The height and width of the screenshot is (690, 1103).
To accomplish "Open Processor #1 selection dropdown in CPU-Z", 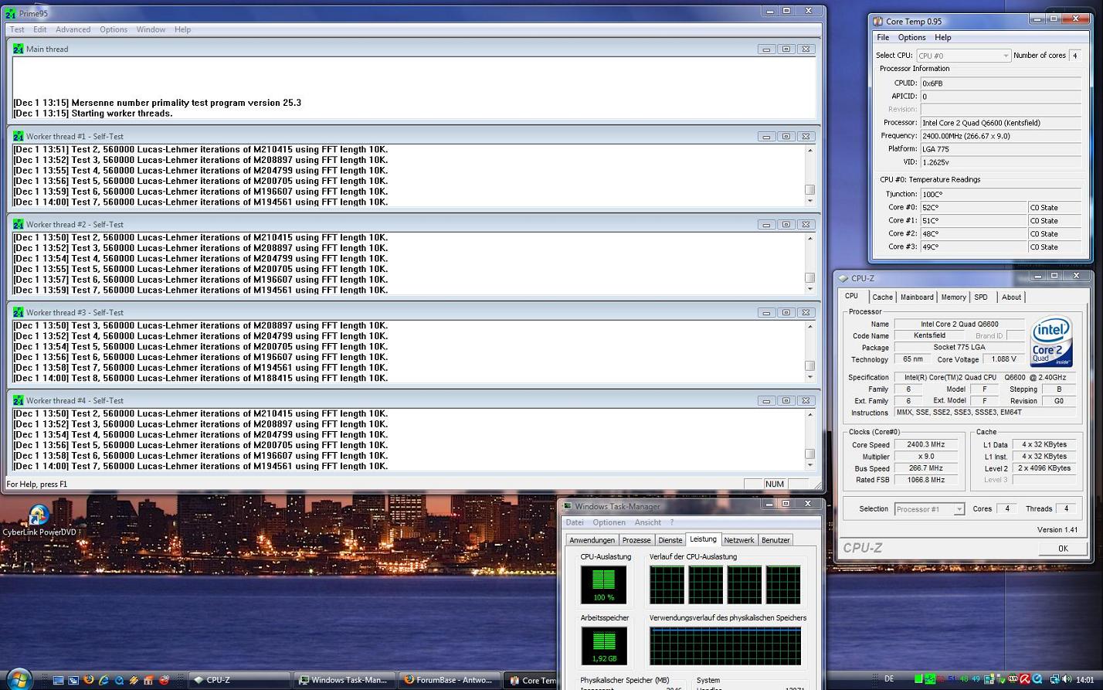I will (x=929, y=509).
